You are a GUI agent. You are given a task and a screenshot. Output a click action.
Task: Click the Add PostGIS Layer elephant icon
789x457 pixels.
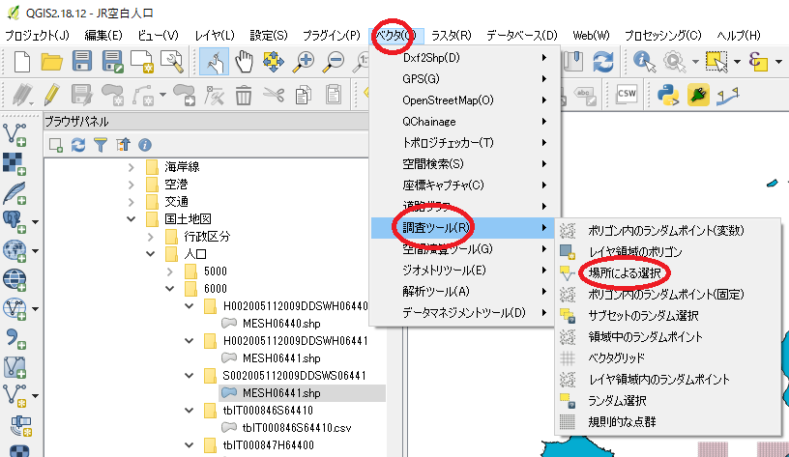(x=15, y=221)
